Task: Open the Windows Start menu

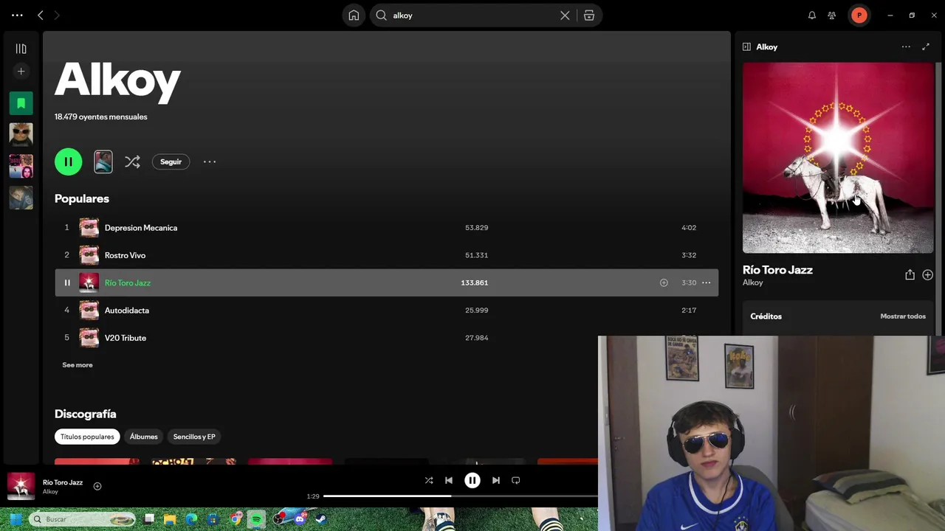Action: point(15,519)
